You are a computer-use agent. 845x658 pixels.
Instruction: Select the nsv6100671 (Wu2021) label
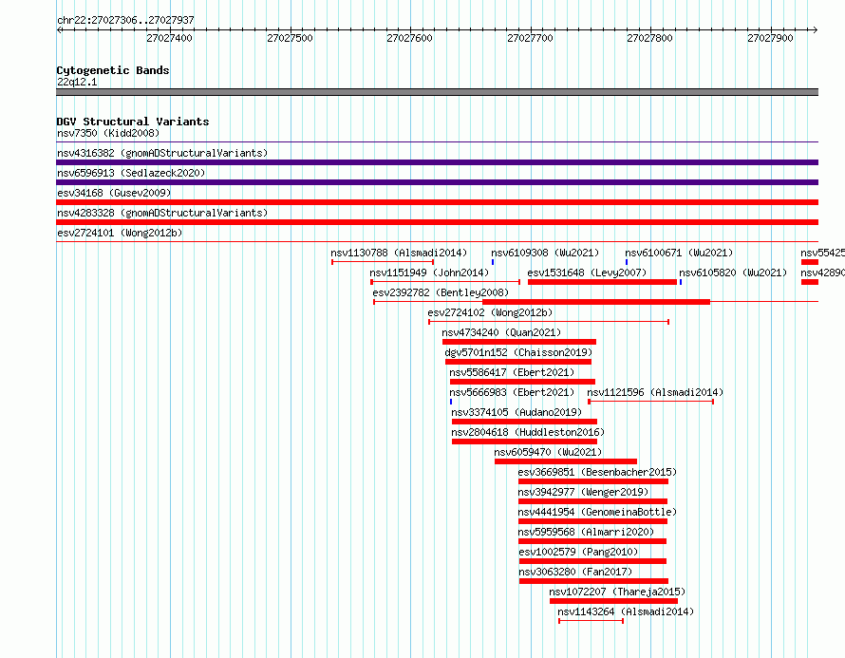pyautogui.click(x=679, y=253)
